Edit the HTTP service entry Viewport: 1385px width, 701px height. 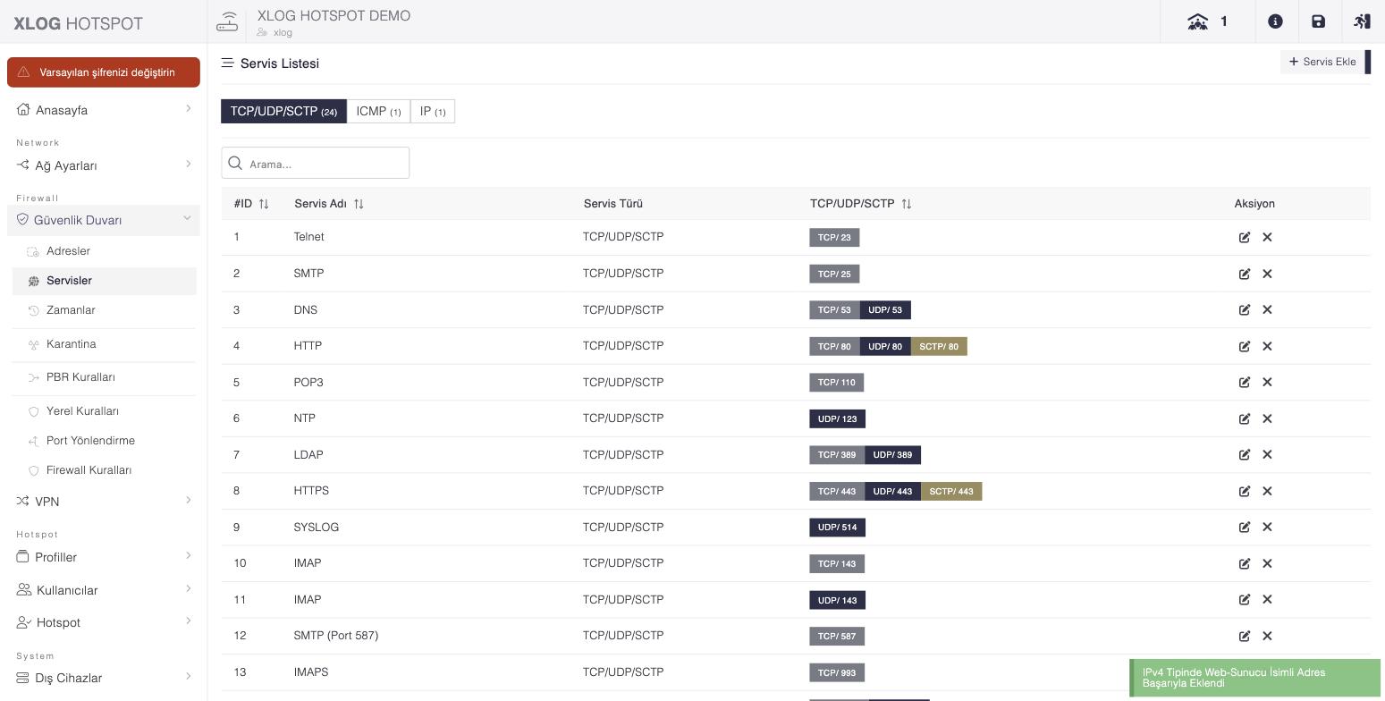tap(1244, 346)
